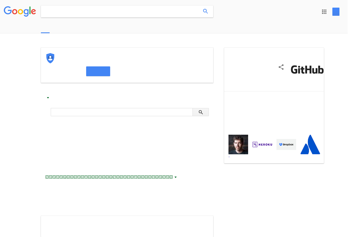
Task: Focus the site search field within the results
Action: click(122, 112)
